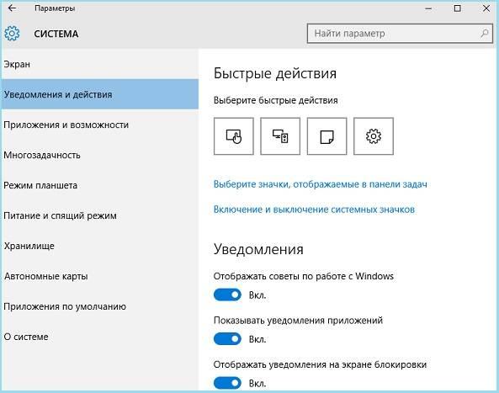Maximize the Параметры window

click(x=457, y=8)
